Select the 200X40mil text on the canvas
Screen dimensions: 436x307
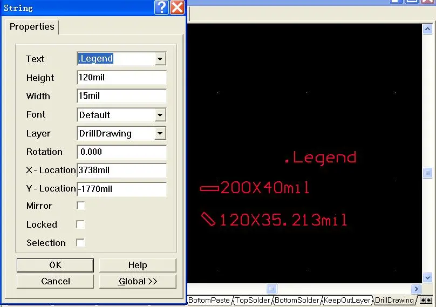(x=265, y=187)
